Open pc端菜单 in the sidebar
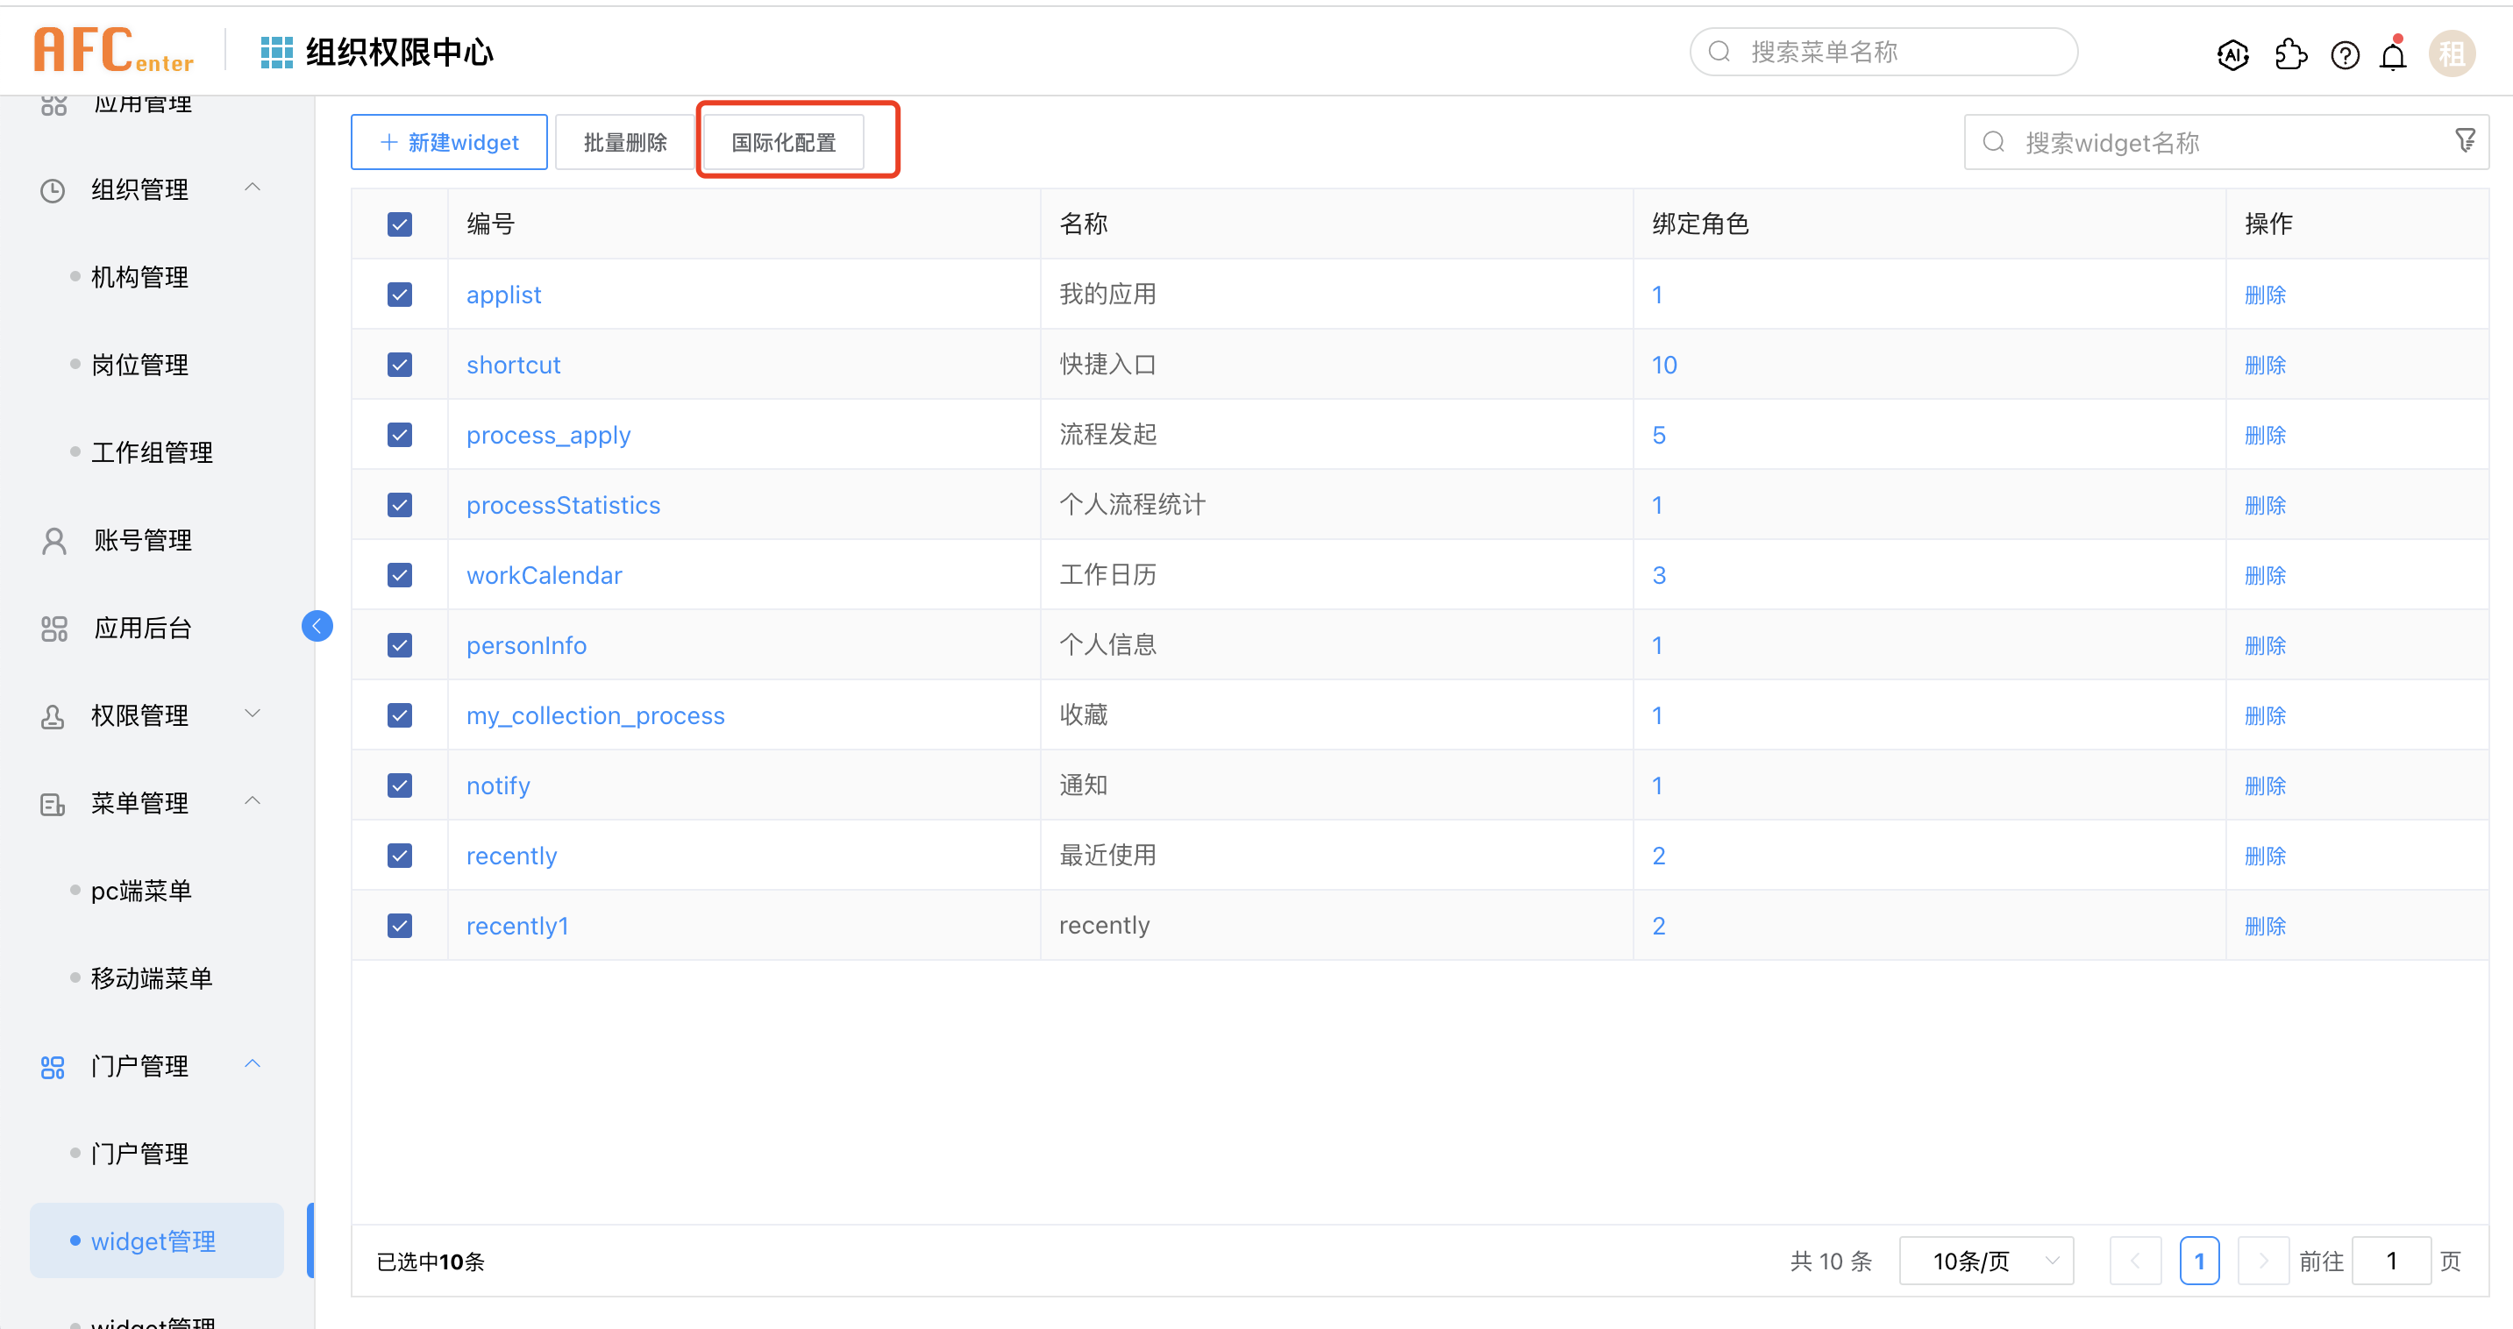The image size is (2513, 1329). (140, 890)
